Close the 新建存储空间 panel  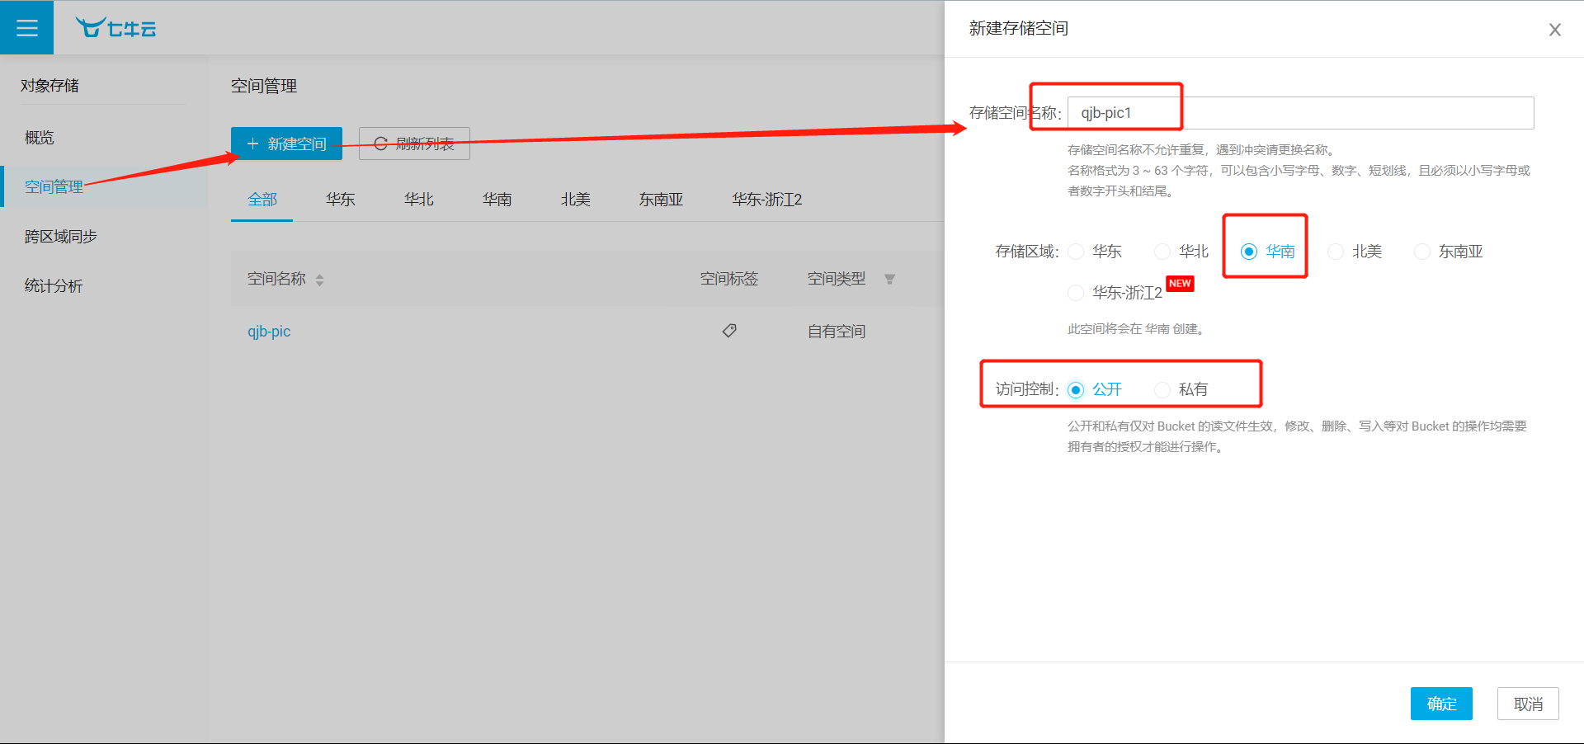tap(1555, 30)
